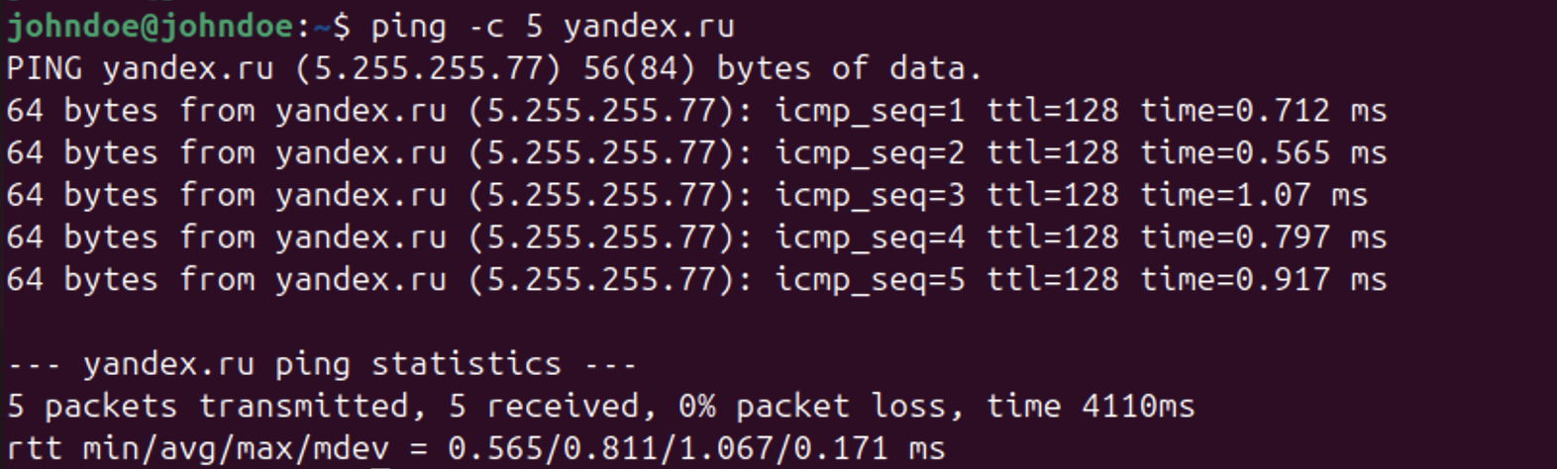Click the 'rtt min/avg/max/mdev' label
This screenshot has width=1557, height=469.
[x=197, y=449]
